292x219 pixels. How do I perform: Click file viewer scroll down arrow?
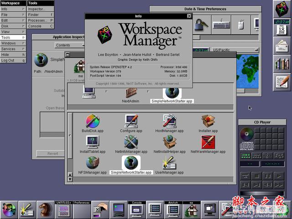tap(70, 179)
